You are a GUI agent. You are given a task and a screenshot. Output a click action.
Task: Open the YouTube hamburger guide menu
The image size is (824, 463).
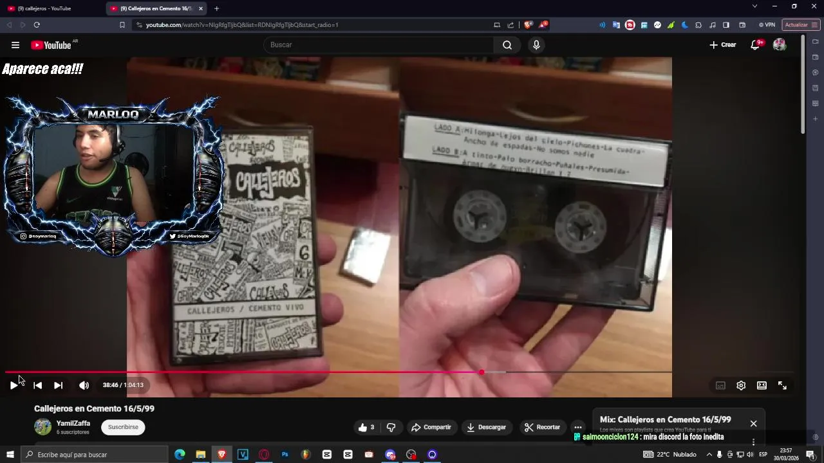tap(15, 45)
